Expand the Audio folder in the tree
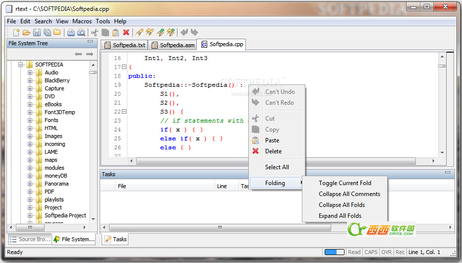Screen dimensions: 462x263 coord(30,72)
